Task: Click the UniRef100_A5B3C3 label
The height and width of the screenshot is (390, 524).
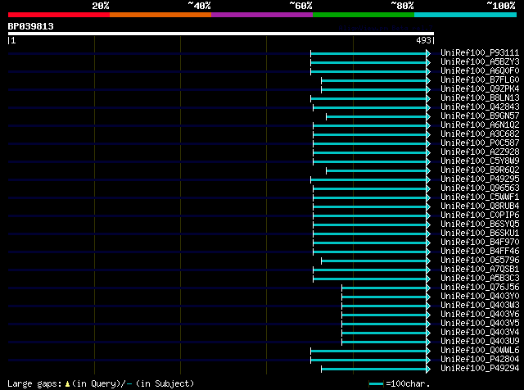Action: pyautogui.click(x=480, y=279)
